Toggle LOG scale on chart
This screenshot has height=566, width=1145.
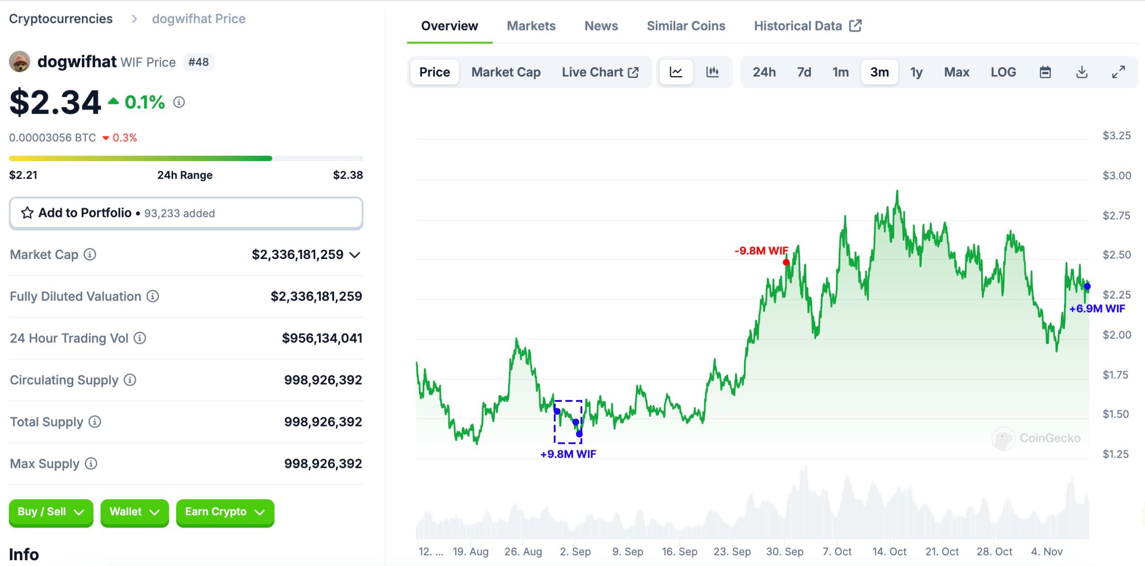[1003, 72]
